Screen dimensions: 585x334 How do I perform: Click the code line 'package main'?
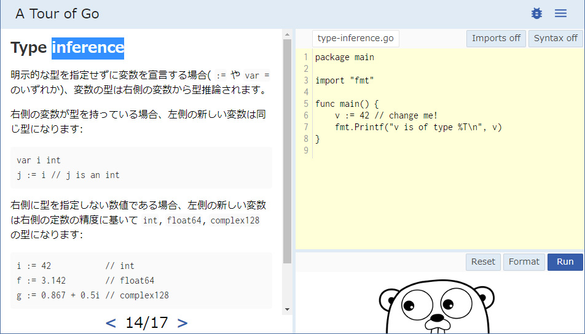click(x=344, y=58)
